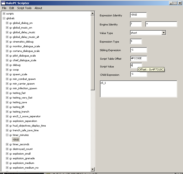Click the text area containing c5_1
The width and height of the screenshot is (183, 174).
coord(138,89)
